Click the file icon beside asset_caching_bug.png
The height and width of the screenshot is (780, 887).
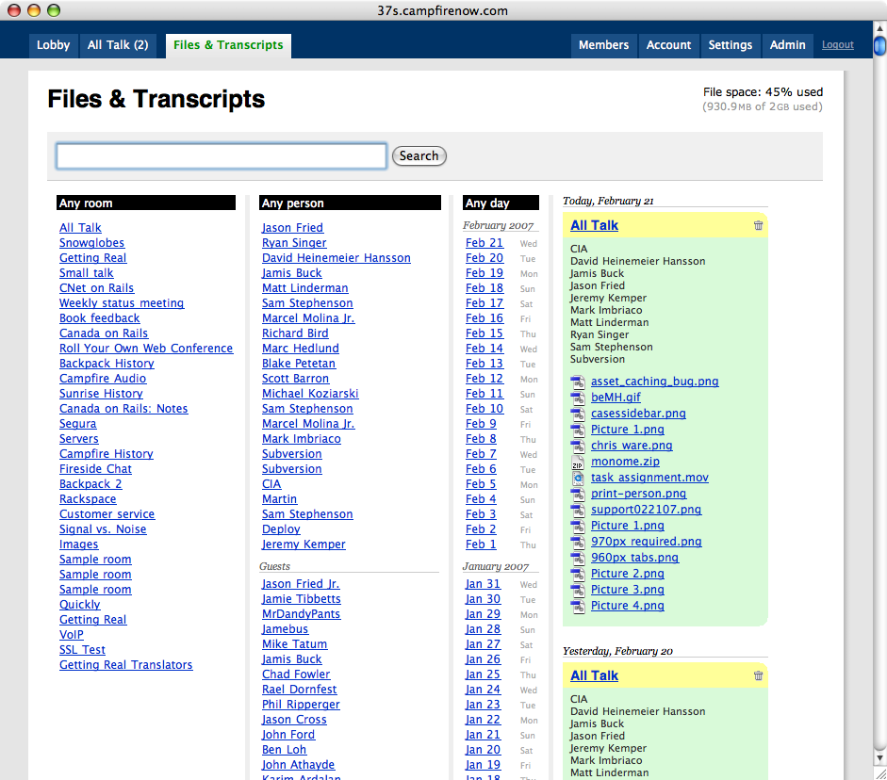coord(578,382)
